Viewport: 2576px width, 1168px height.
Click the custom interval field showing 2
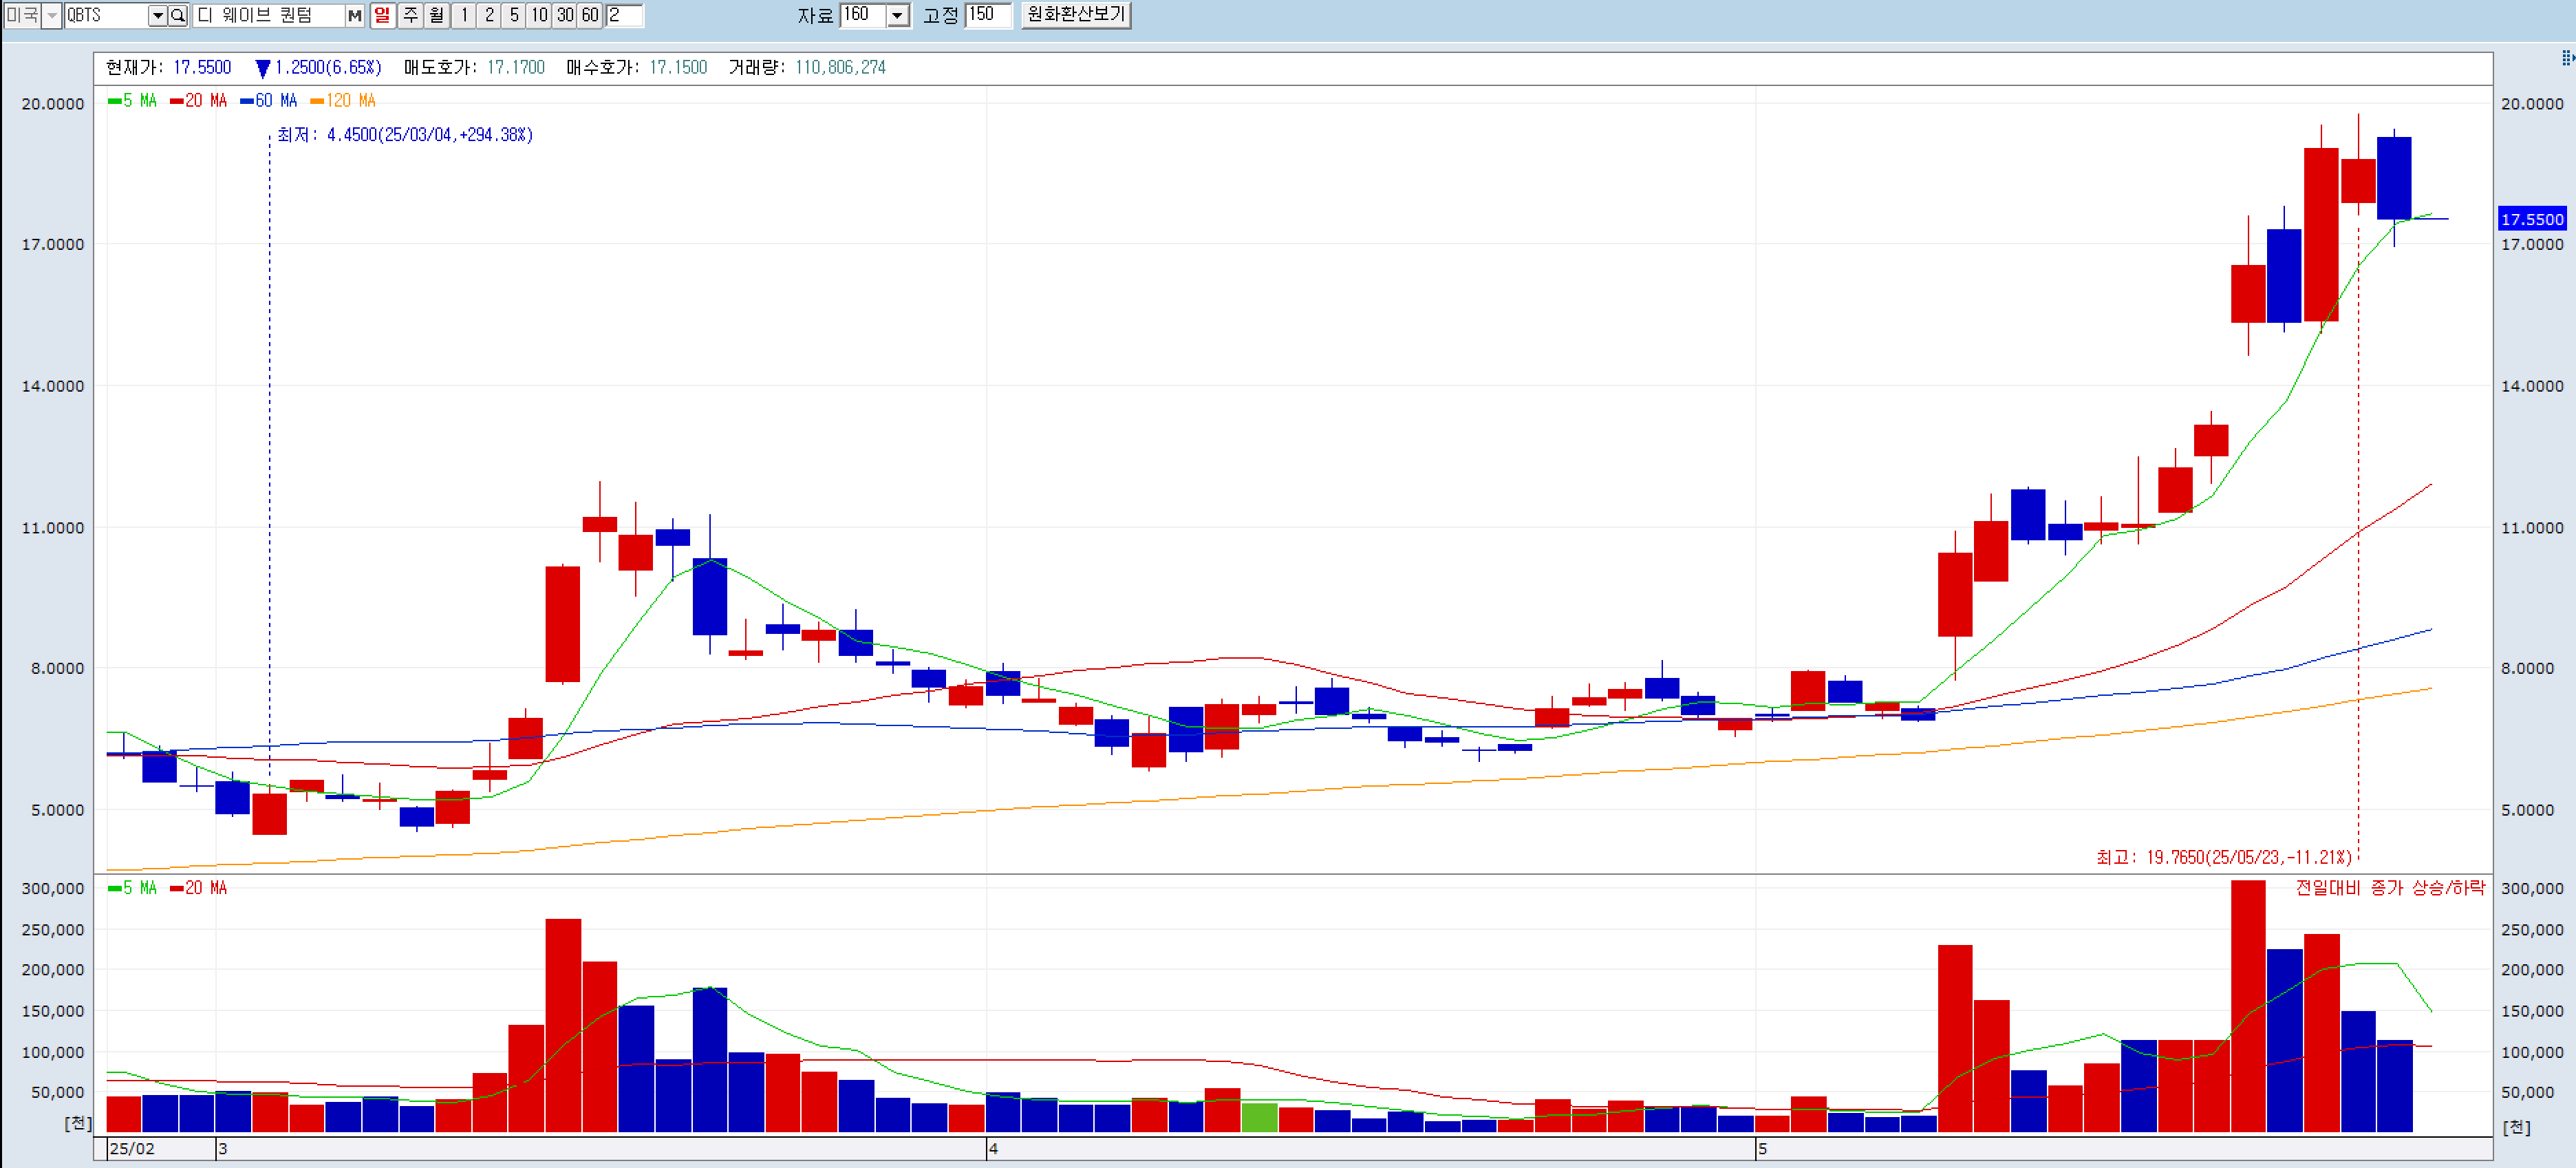pos(624,15)
